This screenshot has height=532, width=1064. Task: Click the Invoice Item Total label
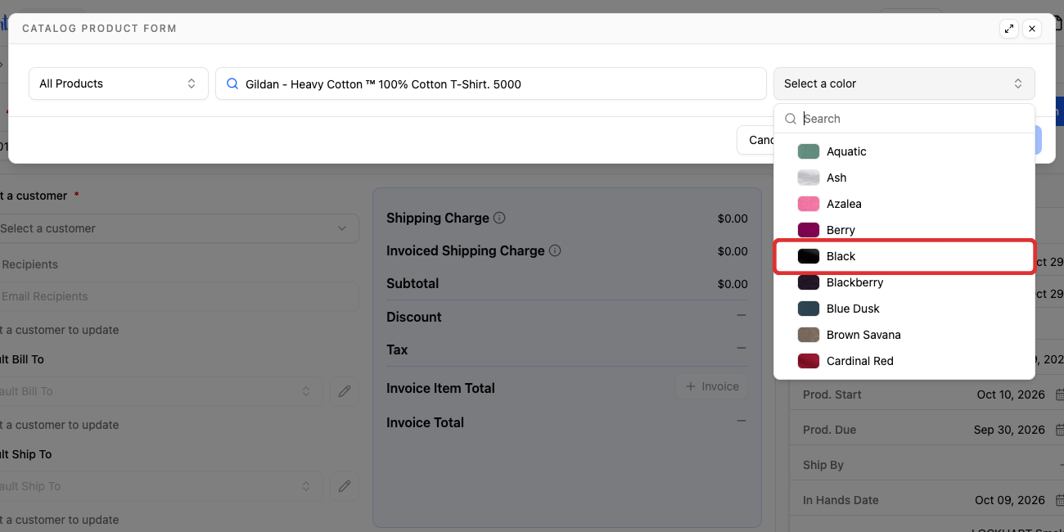pos(440,388)
